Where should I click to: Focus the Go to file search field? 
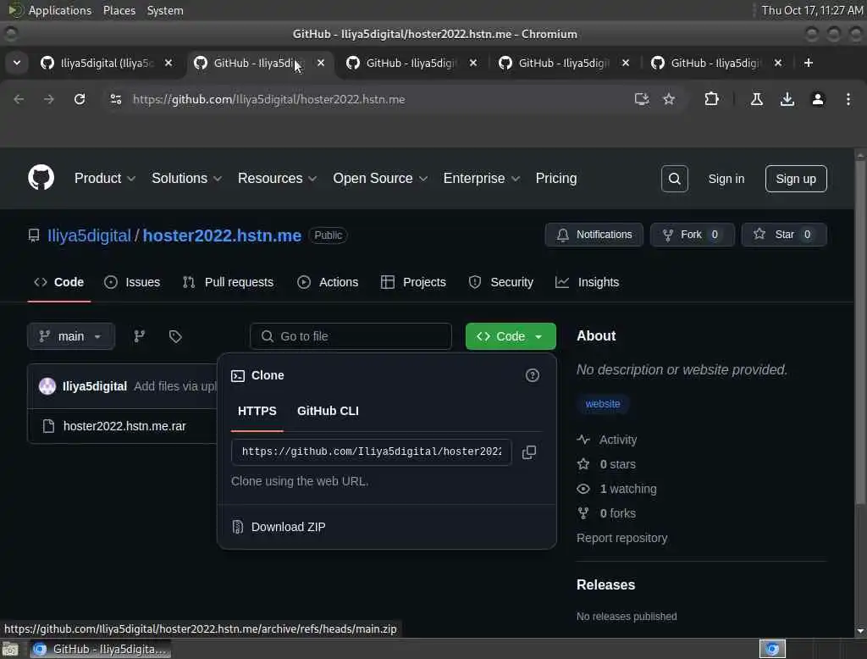351,336
